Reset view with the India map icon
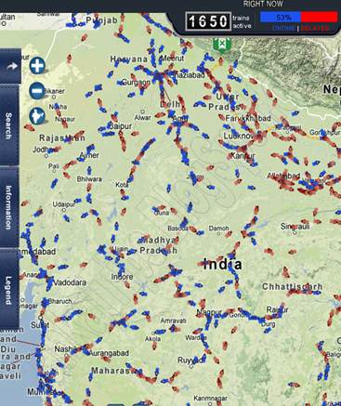Screen dimensions: 341x406 (x=37, y=115)
